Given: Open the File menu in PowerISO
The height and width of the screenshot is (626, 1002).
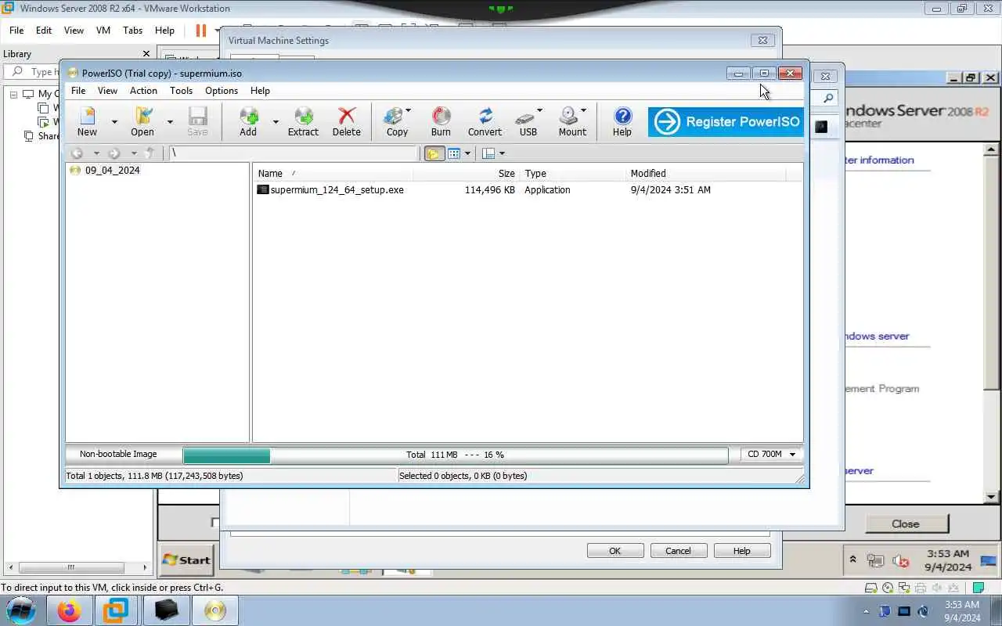Looking at the screenshot, I should (78, 91).
